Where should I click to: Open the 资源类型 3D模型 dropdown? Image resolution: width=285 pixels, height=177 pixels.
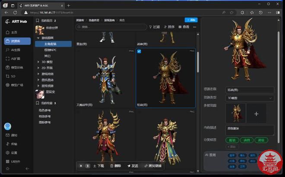pyautogui.click(x=250, y=98)
